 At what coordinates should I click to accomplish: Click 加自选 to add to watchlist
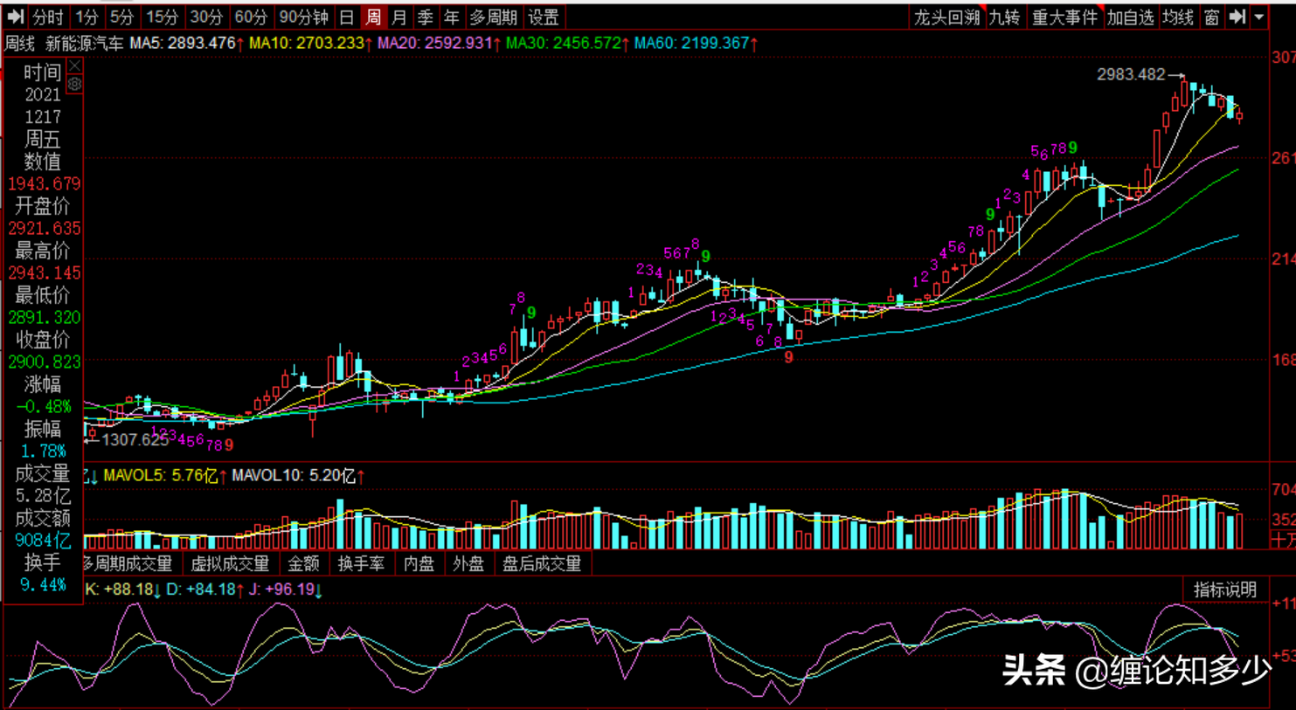coord(1131,17)
